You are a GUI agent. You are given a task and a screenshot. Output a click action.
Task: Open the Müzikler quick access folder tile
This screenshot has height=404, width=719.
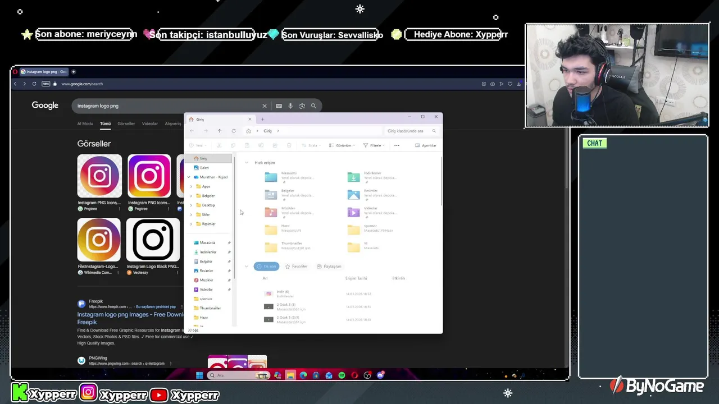click(289, 212)
